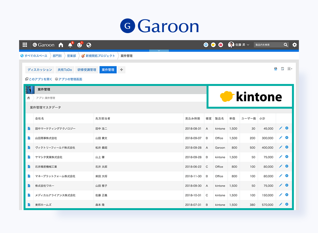Open the smiley face icon with 1 badge
This screenshot has width=318, height=233.
pos(79,45)
